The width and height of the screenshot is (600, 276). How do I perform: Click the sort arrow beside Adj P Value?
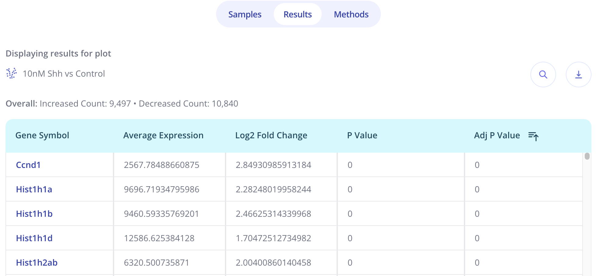(x=533, y=136)
